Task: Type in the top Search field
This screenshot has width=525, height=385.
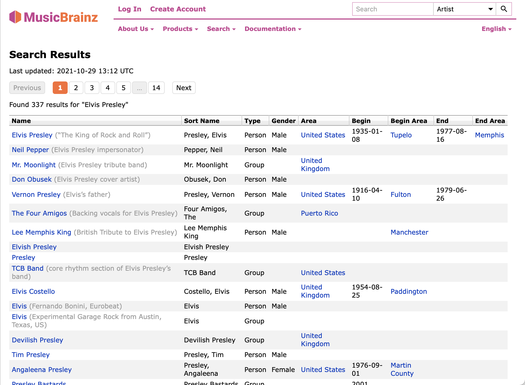Action: tap(392, 9)
